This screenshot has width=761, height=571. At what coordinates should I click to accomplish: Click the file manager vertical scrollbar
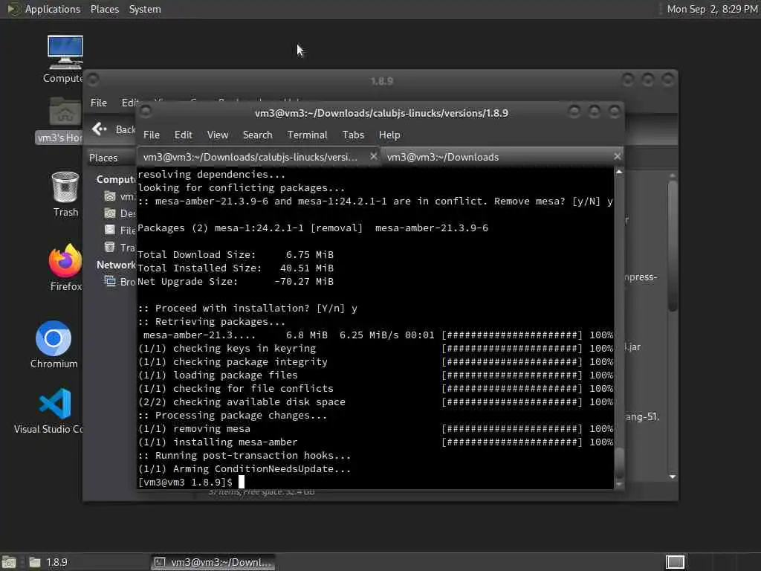[x=672, y=245]
